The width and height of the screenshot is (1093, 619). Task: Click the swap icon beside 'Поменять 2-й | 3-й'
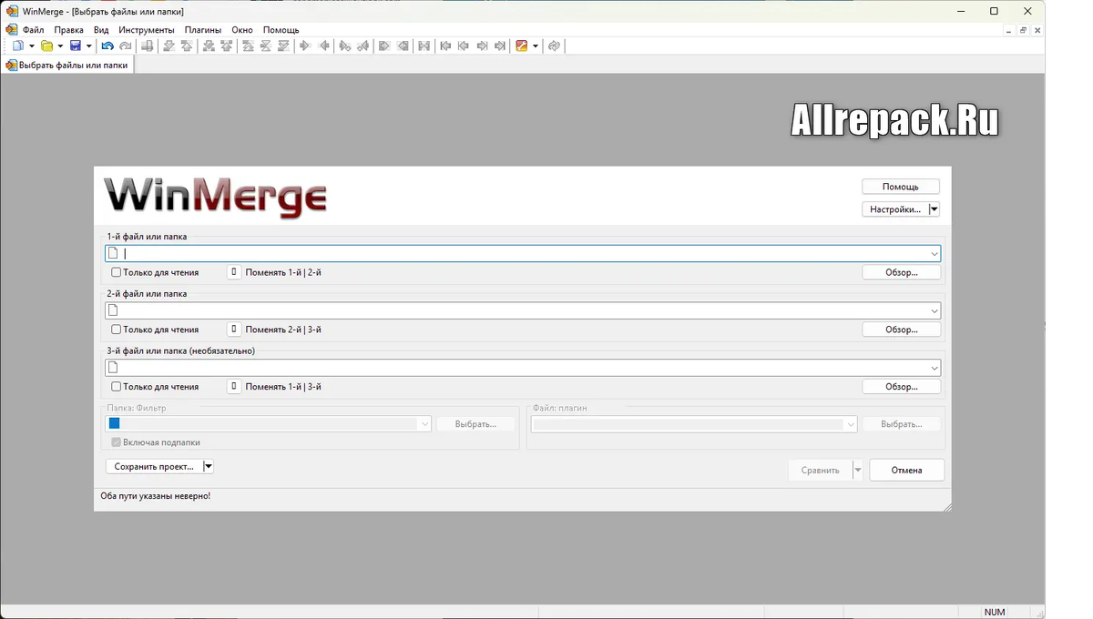pos(234,330)
